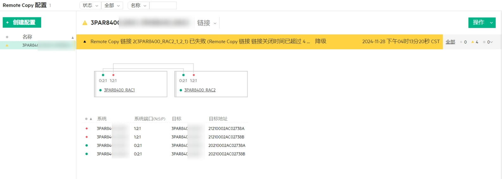Image resolution: width=502 pixels, height=179 pixels.
Task: Open the 链接 view dropdown
Action: coord(207,23)
